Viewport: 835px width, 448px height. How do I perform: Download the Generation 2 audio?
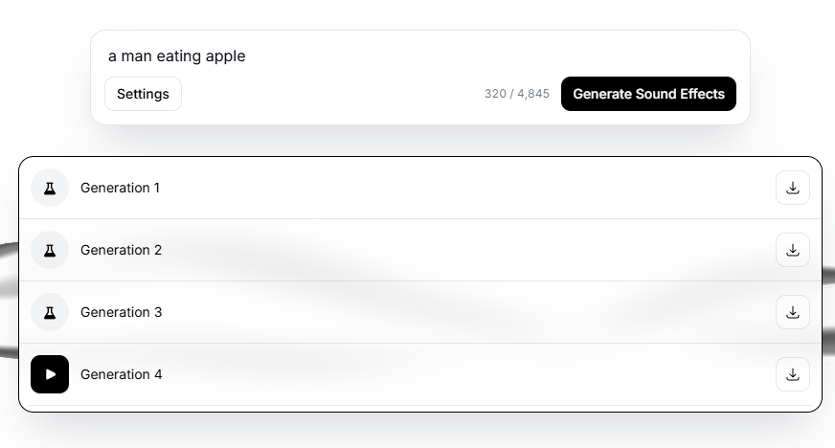[792, 250]
